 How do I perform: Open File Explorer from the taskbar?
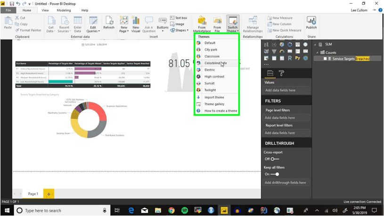158,210
